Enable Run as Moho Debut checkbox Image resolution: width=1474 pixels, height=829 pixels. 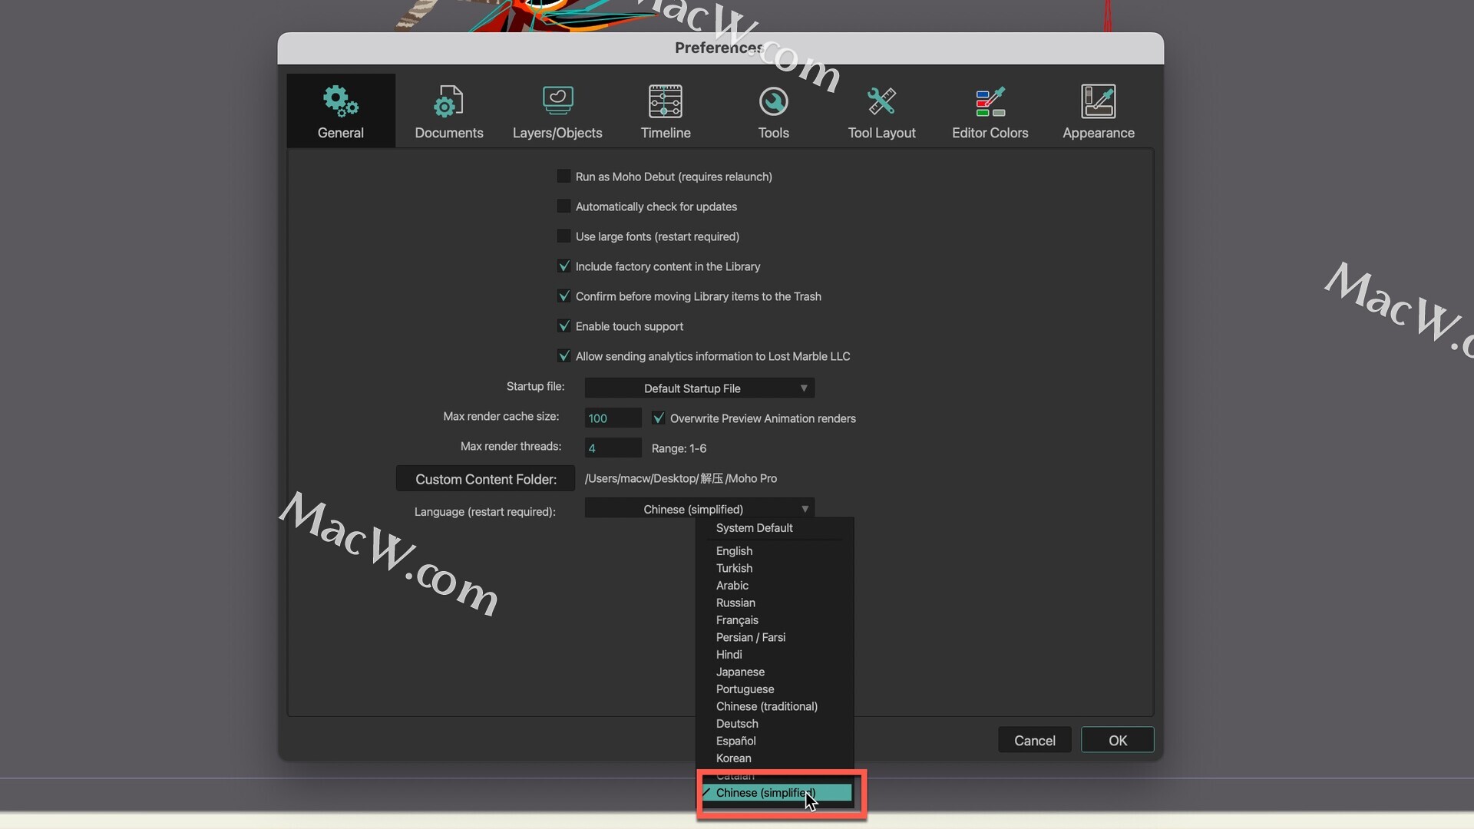[563, 176]
